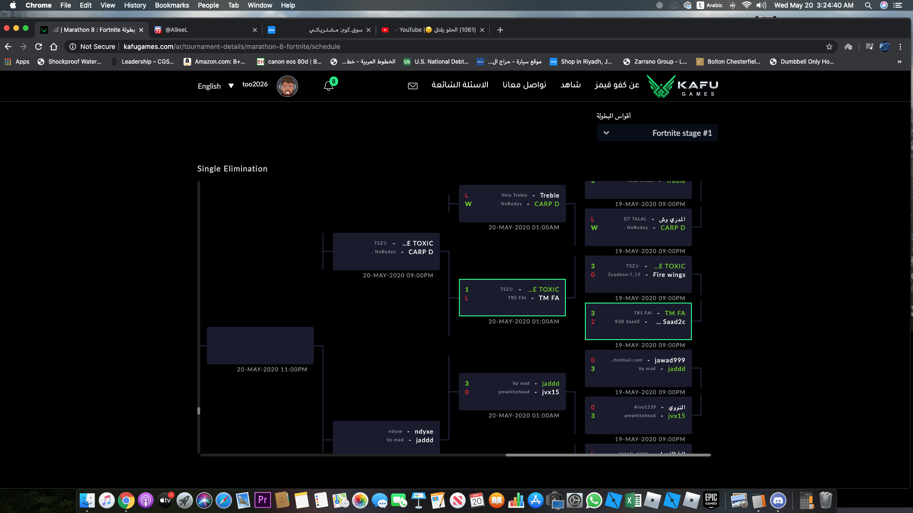913x513 pixels.
Task: Select the Treble vs CARP D match
Action: coord(512,203)
